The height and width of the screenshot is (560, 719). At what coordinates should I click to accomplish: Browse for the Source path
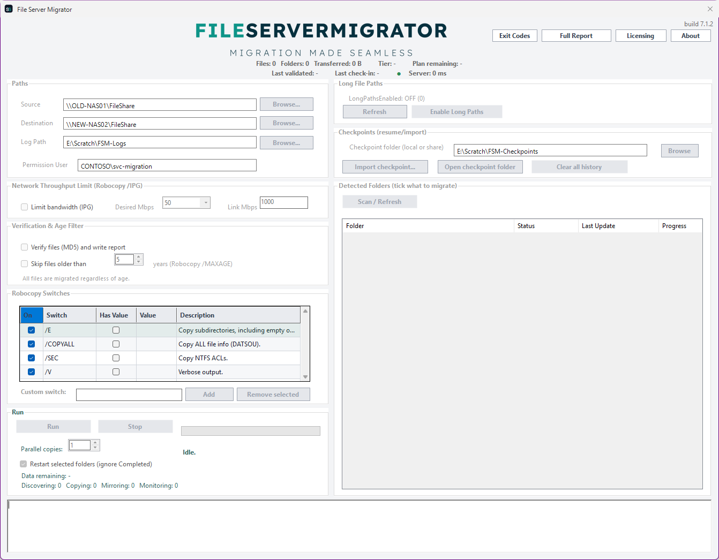pos(286,104)
